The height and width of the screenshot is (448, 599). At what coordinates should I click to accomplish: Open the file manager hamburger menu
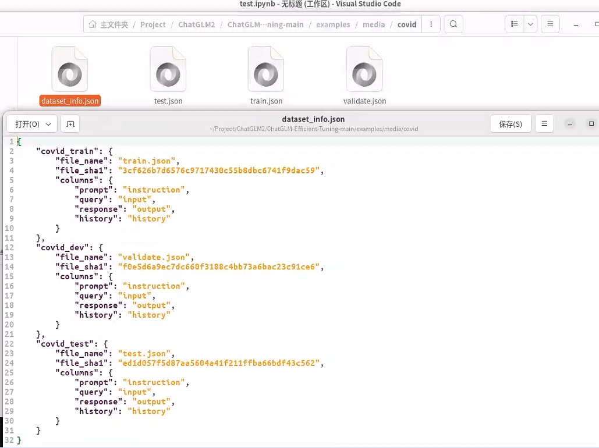point(550,24)
